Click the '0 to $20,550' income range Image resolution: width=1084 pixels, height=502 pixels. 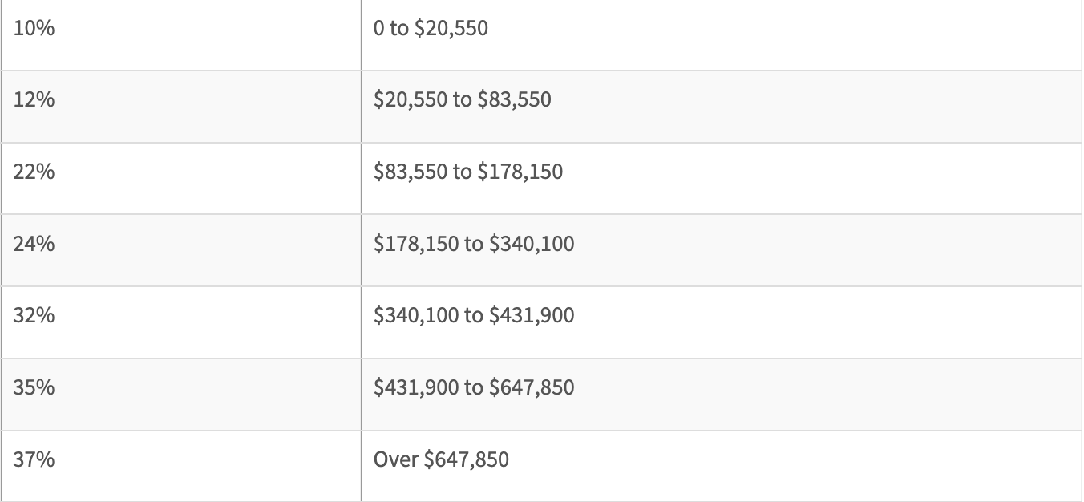pyautogui.click(x=431, y=30)
